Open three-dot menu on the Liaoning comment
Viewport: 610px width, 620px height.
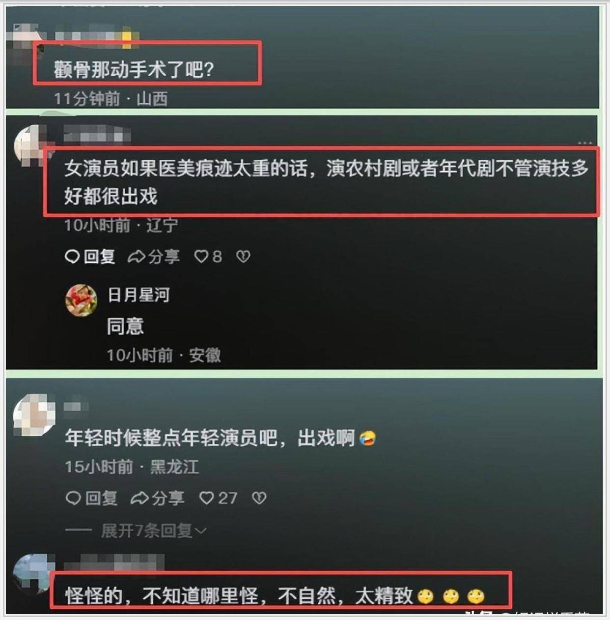point(584,143)
